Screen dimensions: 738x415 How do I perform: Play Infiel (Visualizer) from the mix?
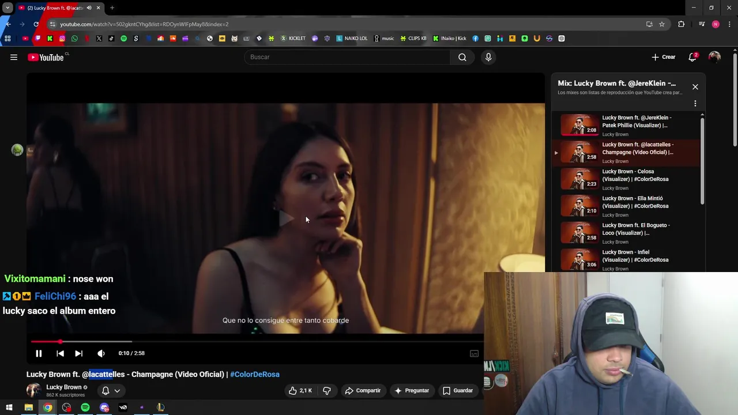(627, 260)
